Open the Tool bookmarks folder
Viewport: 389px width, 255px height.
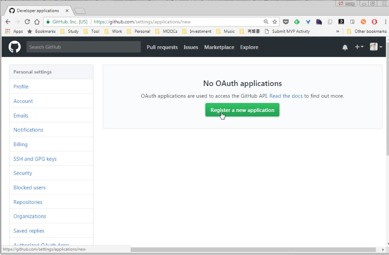[91, 31]
